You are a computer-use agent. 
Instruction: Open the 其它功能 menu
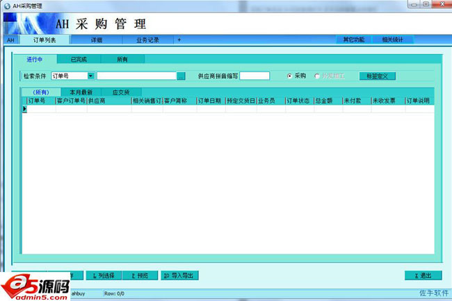click(x=354, y=40)
